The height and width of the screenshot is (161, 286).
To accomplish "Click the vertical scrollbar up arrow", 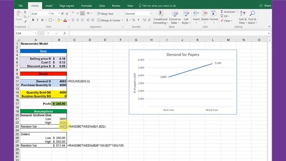I will 269,40.
